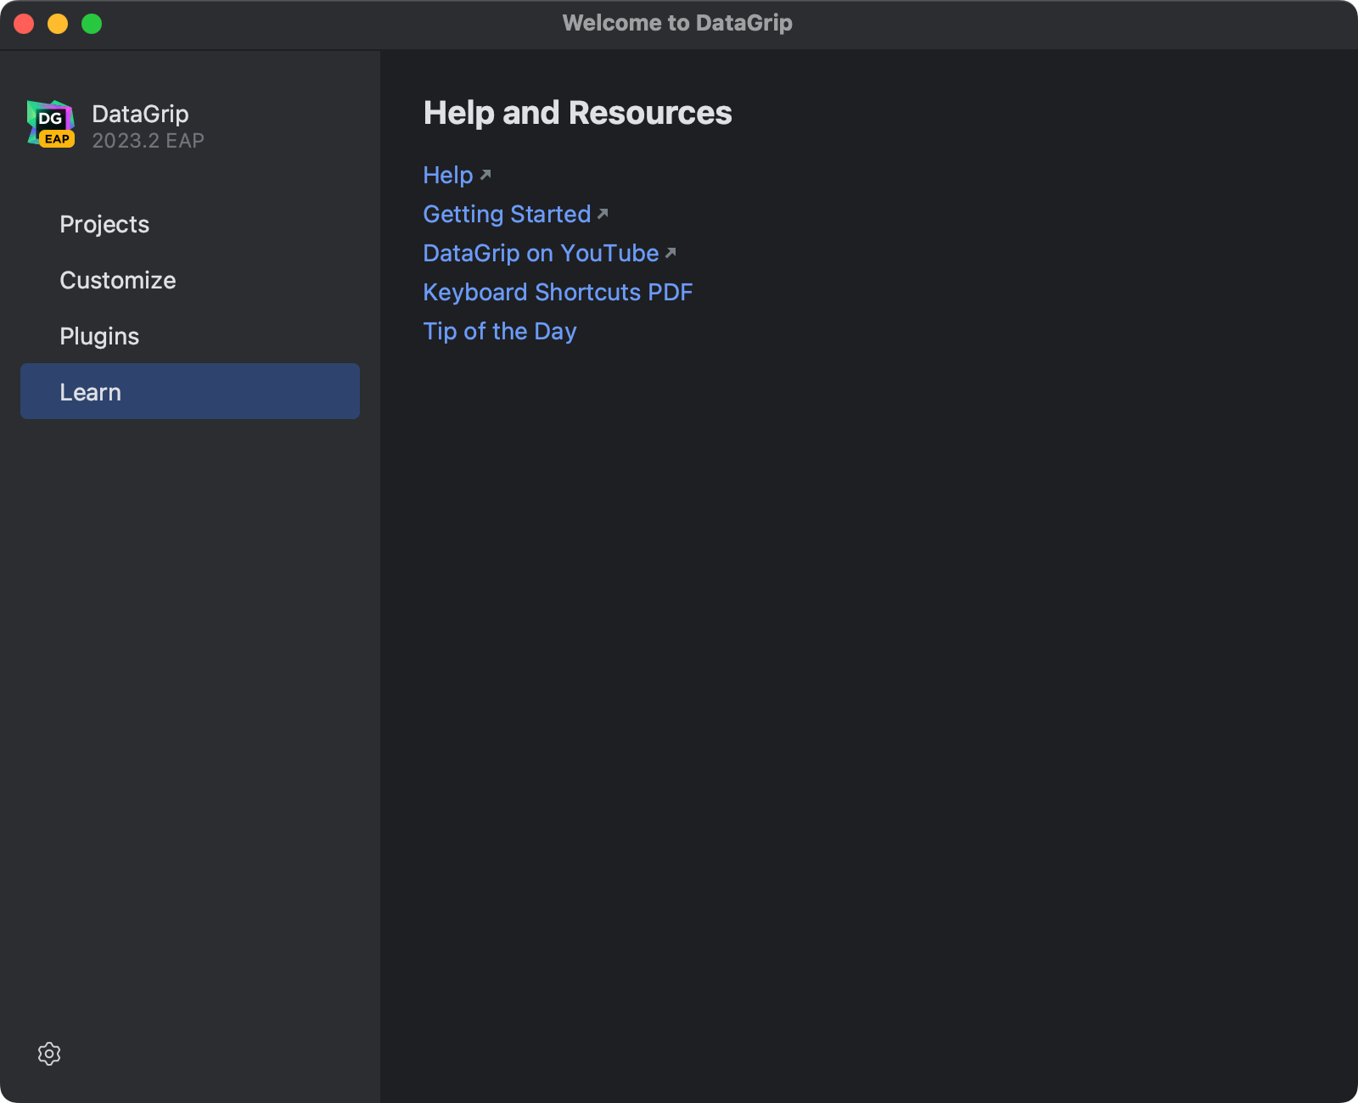
Task: Click the arrow beside DataGrip on YouTube
Action: click(670, 252)
